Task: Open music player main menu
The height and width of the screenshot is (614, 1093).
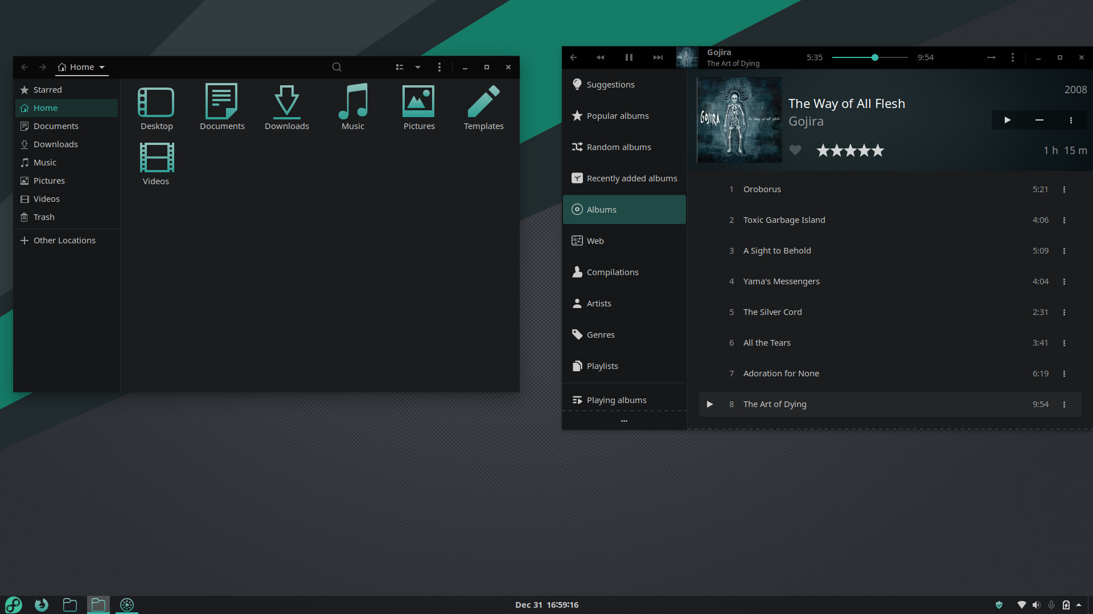Action: 1012,57
